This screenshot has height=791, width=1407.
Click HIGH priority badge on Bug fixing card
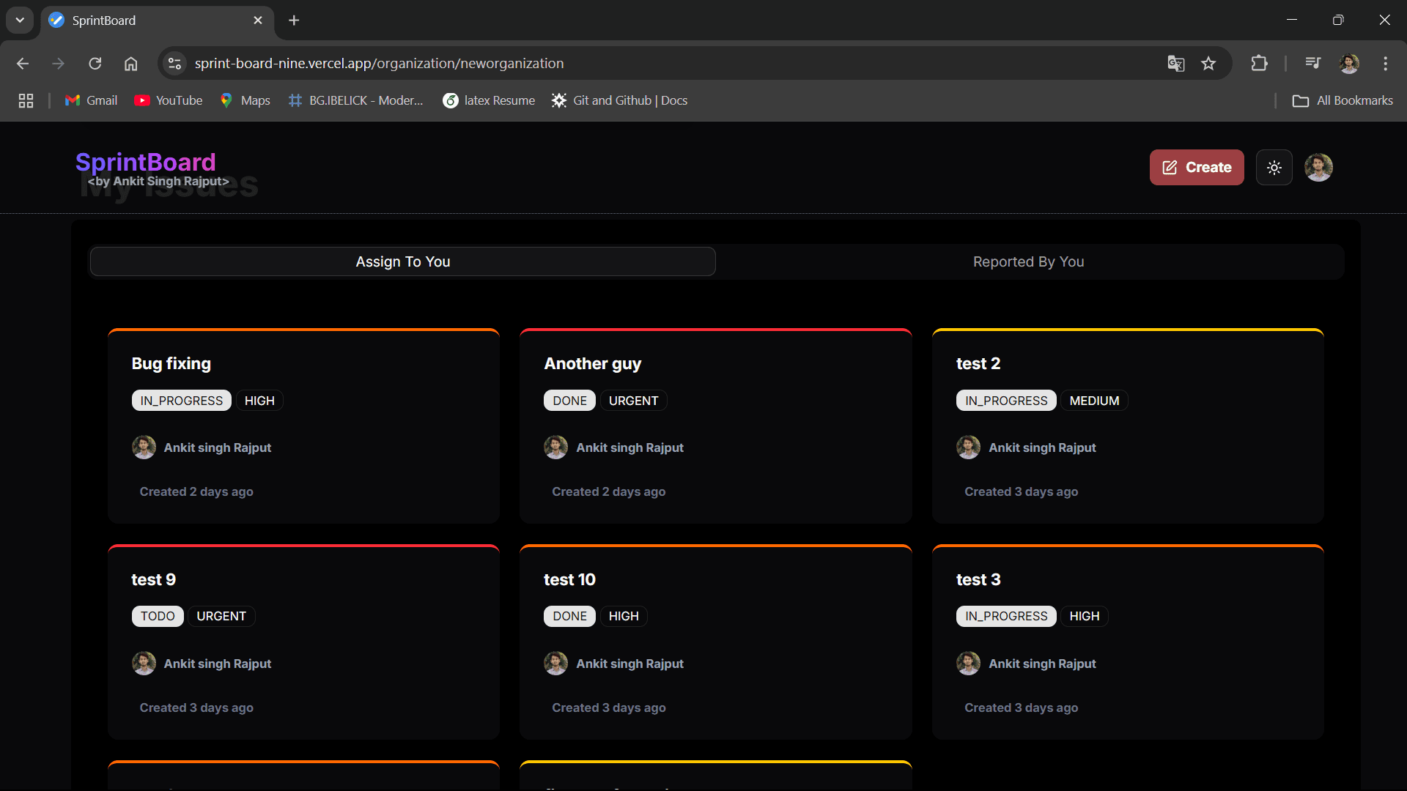tap(259, 401)
